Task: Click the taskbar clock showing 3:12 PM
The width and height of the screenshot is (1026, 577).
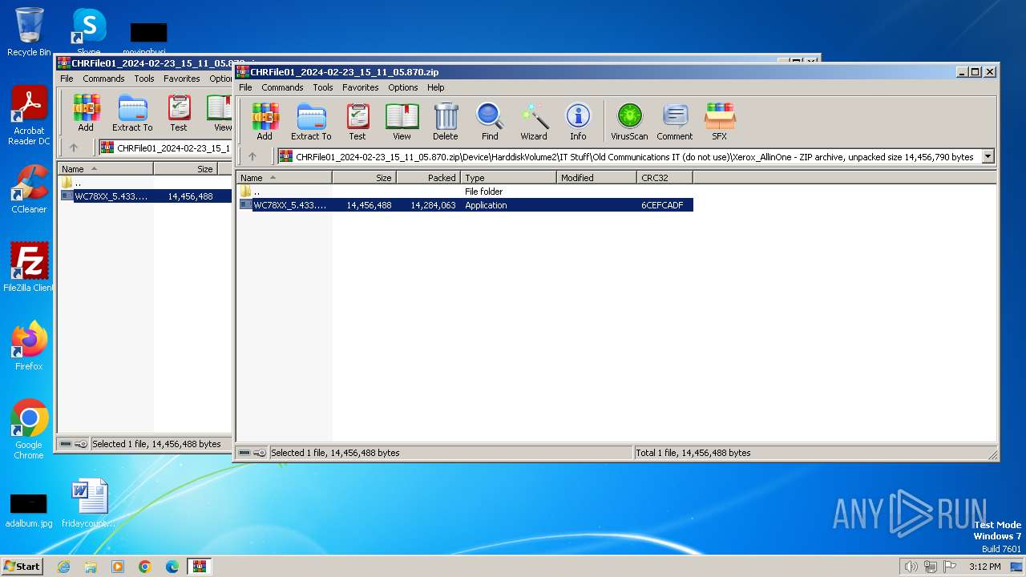Action: pos(984,567)
